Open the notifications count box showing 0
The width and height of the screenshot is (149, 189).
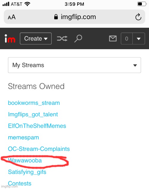(x=127, y=38)
